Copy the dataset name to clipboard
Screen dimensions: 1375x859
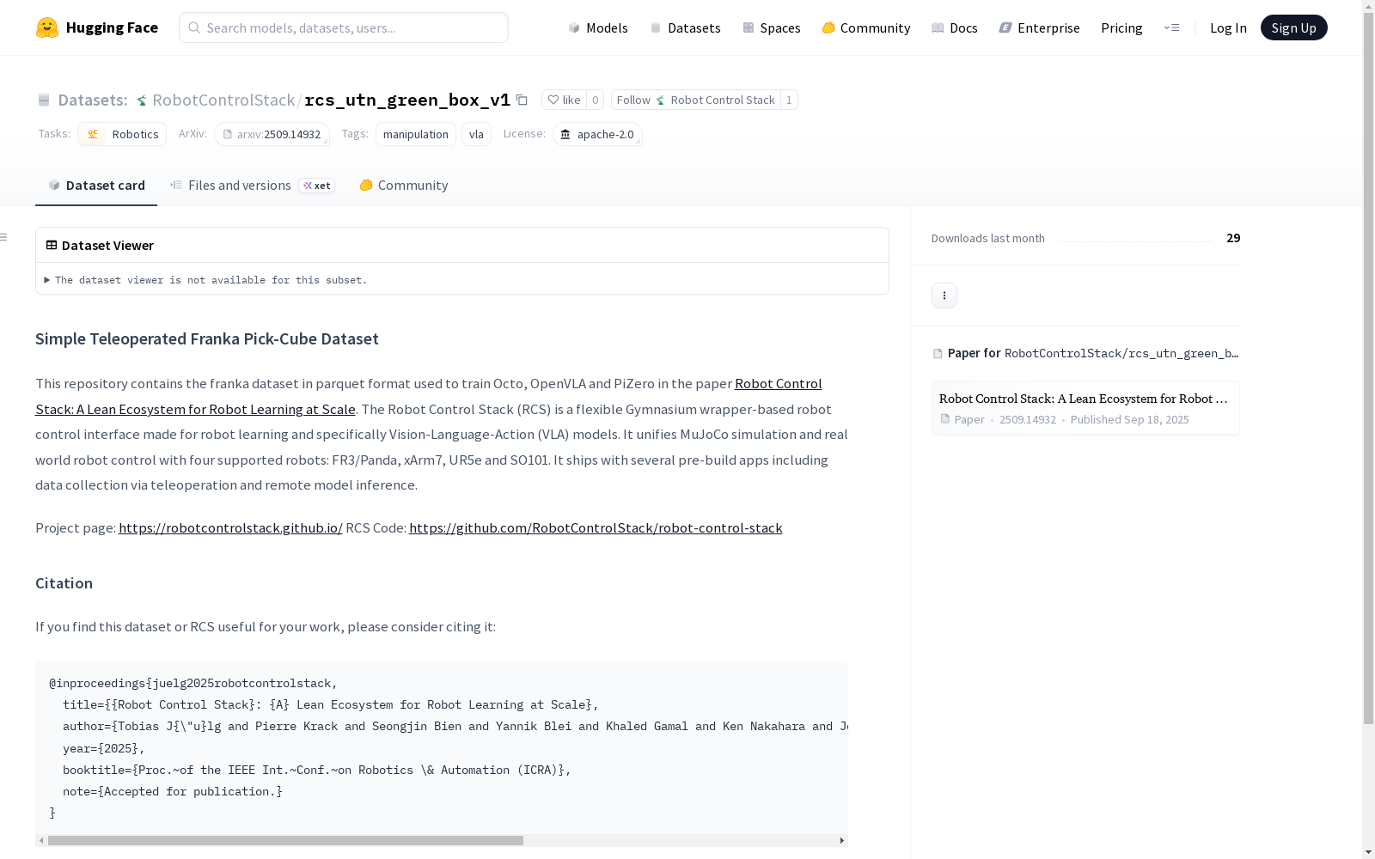click(522, 100)
